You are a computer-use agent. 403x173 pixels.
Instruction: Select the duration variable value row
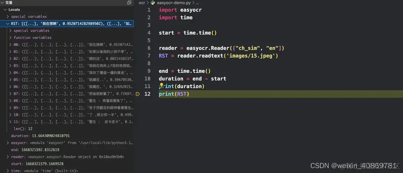(67, 136)
